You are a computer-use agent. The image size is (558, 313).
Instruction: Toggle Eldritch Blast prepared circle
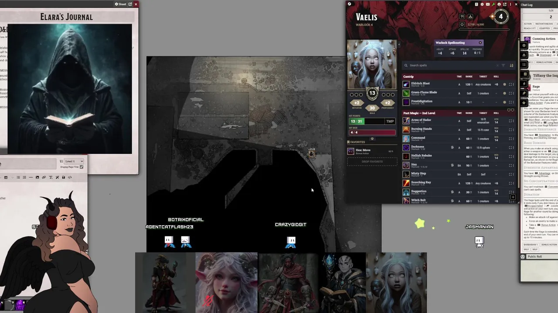pos(504,84)
